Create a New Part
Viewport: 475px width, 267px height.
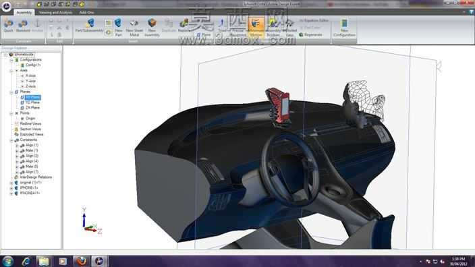pos(119,28)
